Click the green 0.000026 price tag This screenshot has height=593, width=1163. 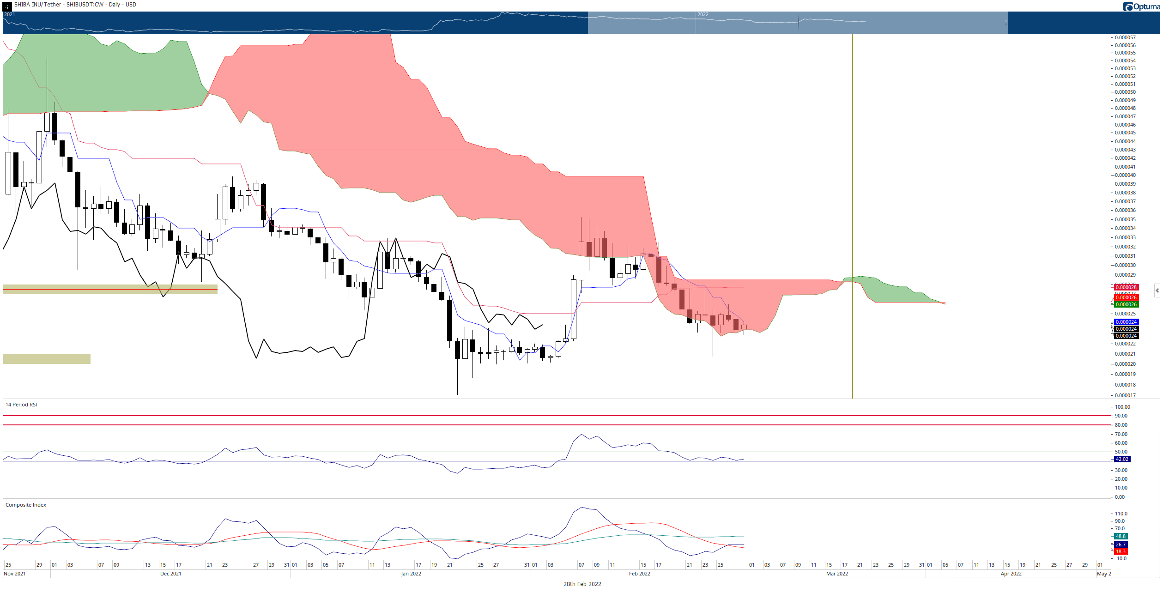click(x=1126, y=304)
